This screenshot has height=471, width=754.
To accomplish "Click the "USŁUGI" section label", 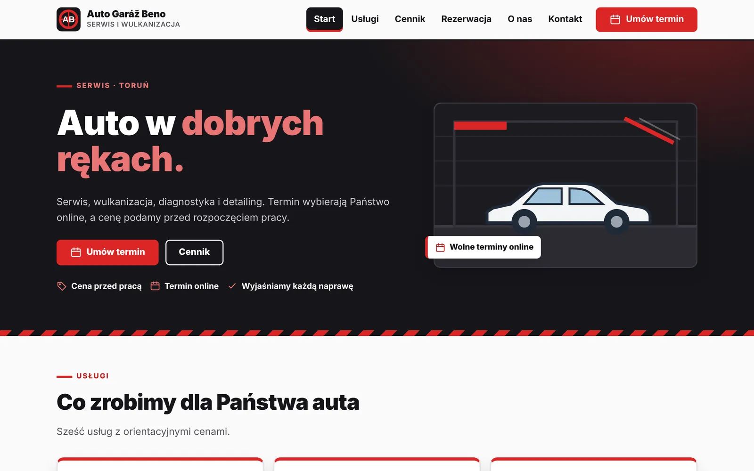I will tap(92, 376).
